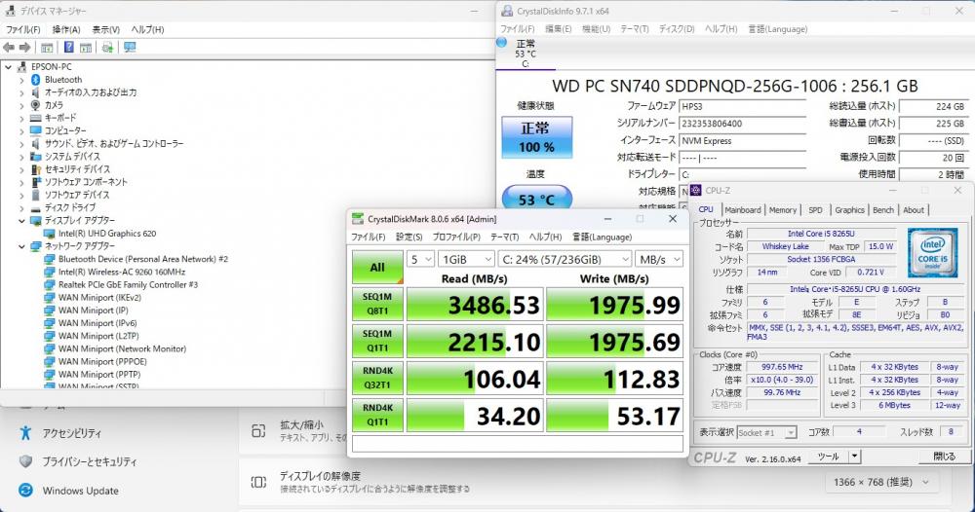
Task: Switch to the Mainboard tab in CPU-Z
Action: pyautogui.click(x=742, y=210)
